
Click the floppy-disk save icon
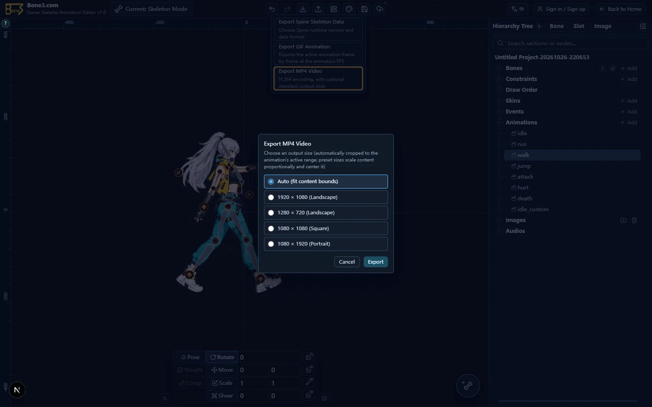pyautogui.click(x=364, y=9)
